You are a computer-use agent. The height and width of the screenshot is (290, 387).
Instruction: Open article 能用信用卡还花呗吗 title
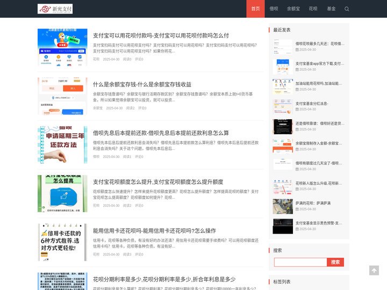[x=154, y=230]
